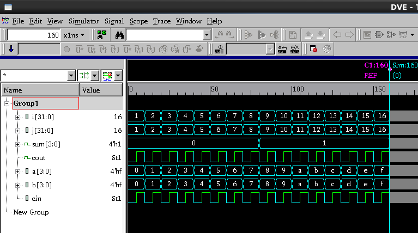
Task: Click the REF marker label
Action: (x=371, y=76)
